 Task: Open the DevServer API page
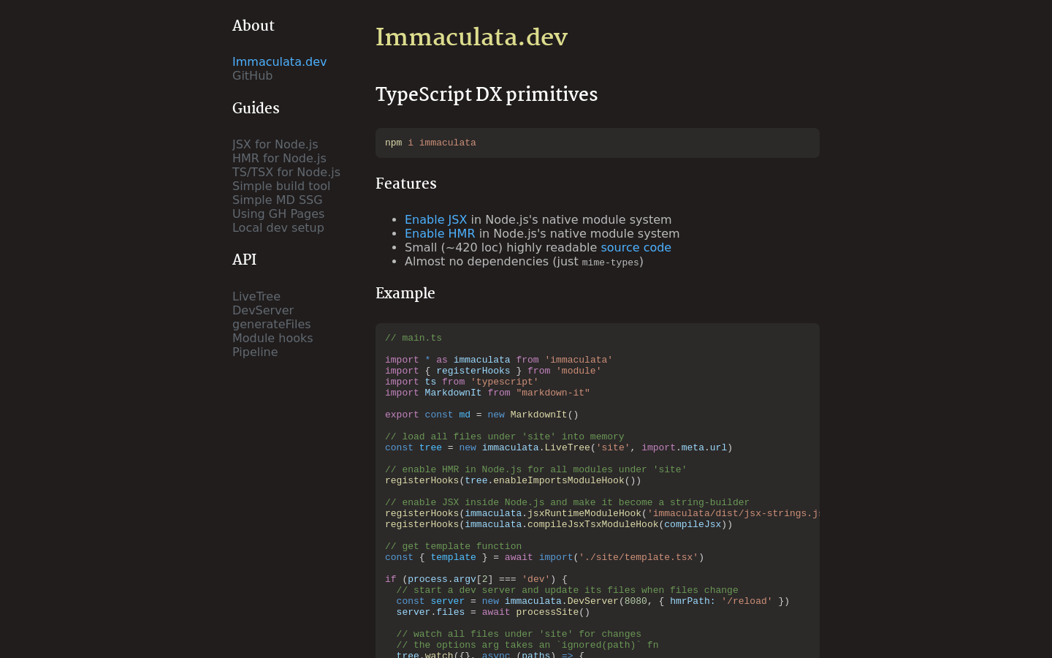(263, 311)
